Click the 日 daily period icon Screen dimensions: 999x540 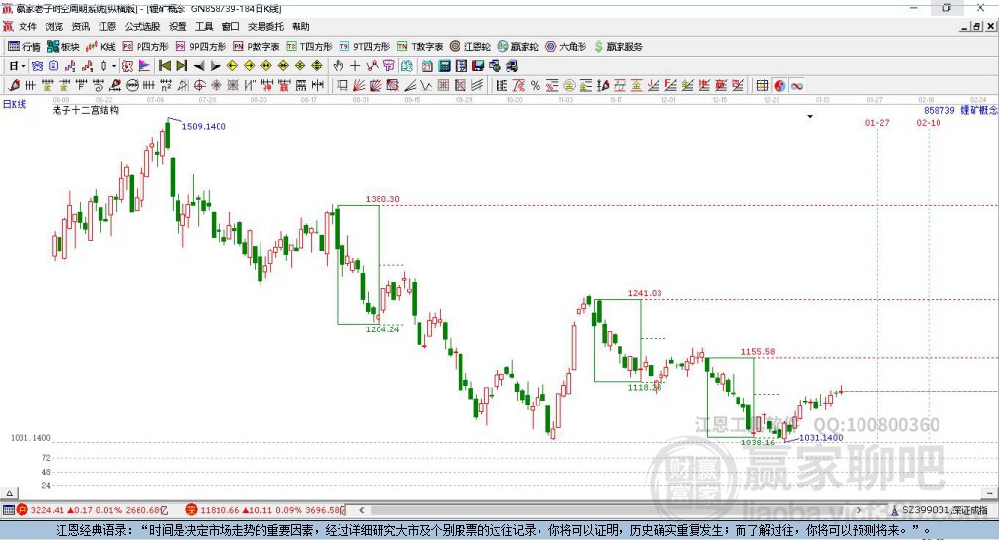click(x=13, y=66)
